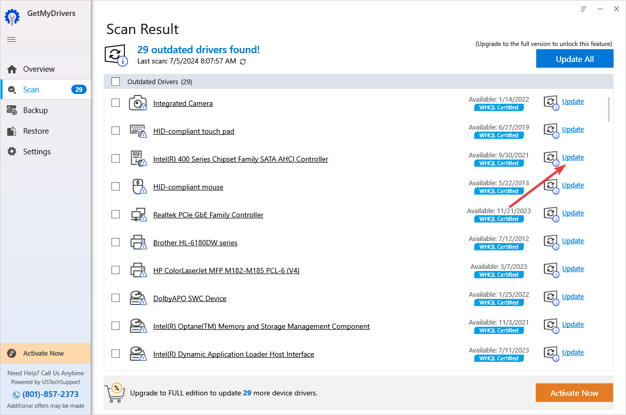The image size is (626, 415).
Task: Click the DolbyAPO SWC Device icon
Action: [x=138, y=298]
